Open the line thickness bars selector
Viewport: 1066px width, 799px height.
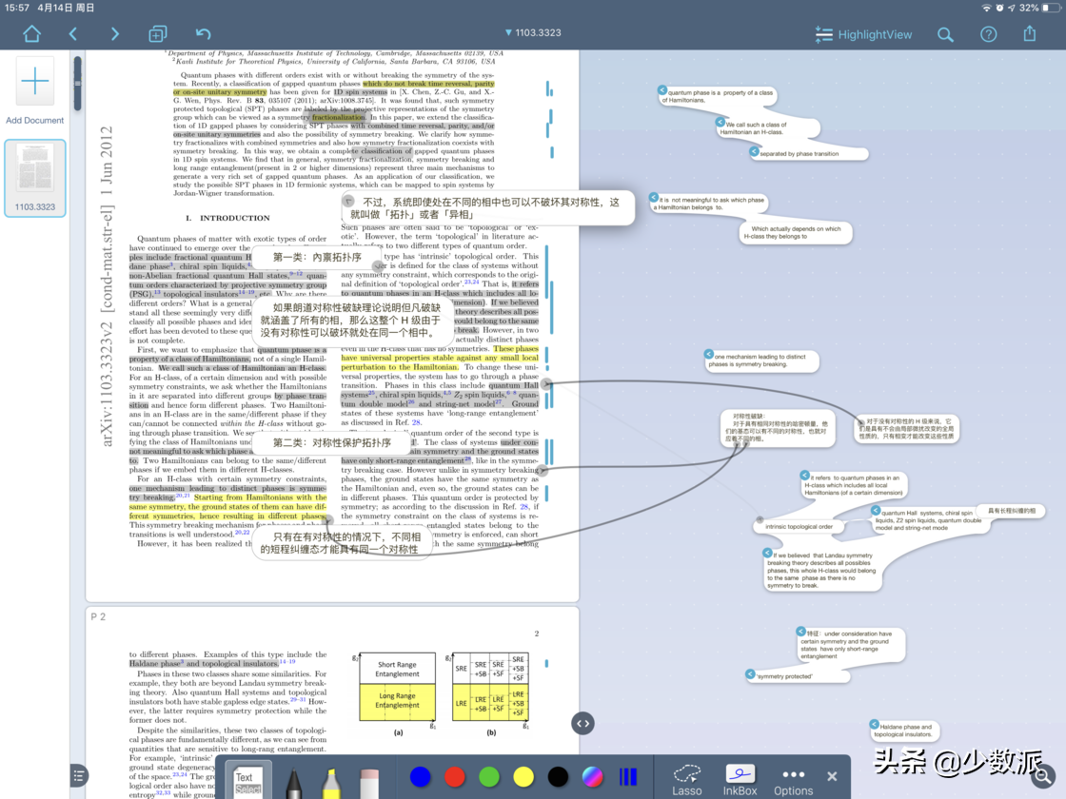628,776
